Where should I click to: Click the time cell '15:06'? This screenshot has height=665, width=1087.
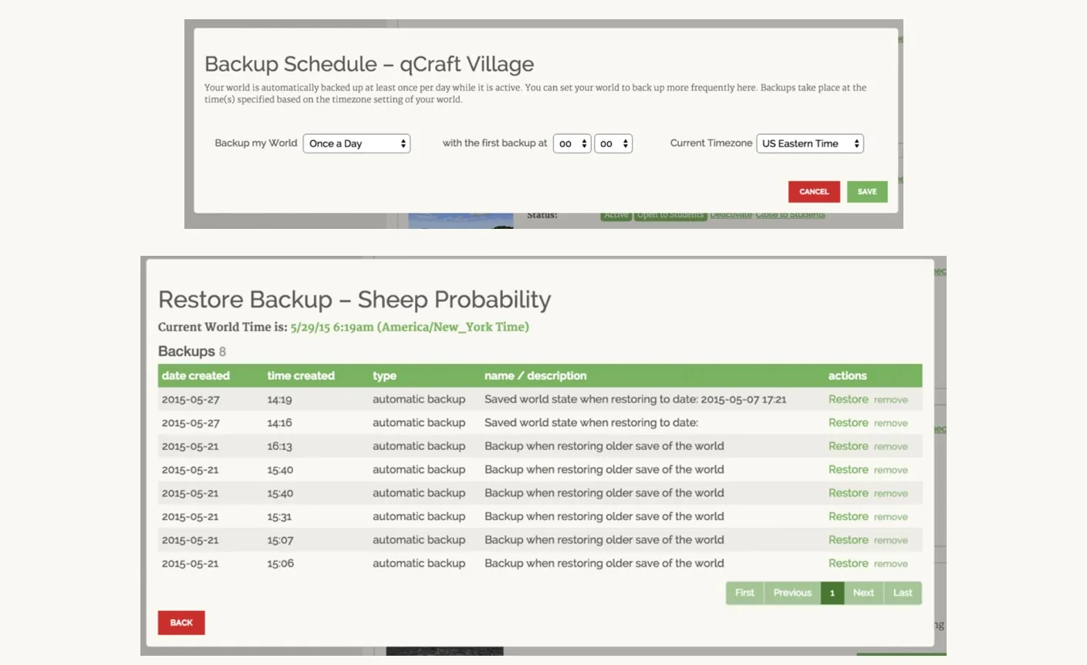click(x=281, y=563)
